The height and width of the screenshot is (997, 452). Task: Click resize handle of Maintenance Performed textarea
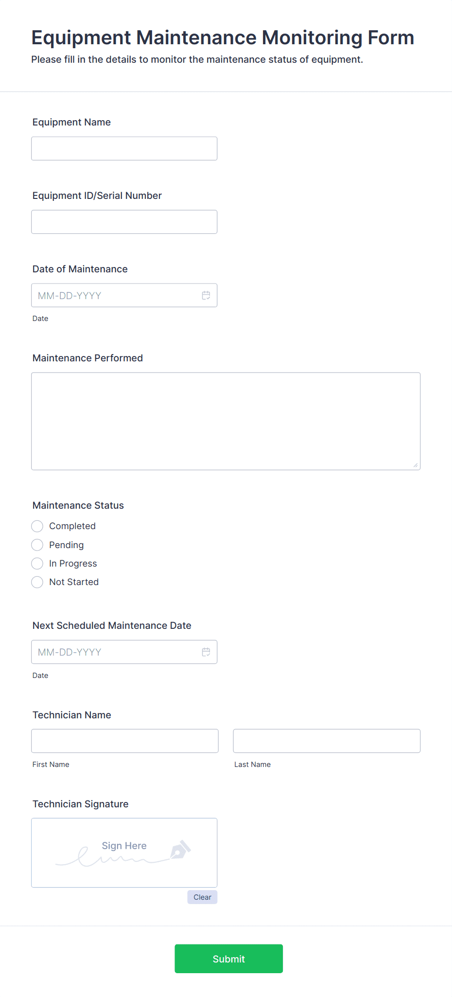416,465
